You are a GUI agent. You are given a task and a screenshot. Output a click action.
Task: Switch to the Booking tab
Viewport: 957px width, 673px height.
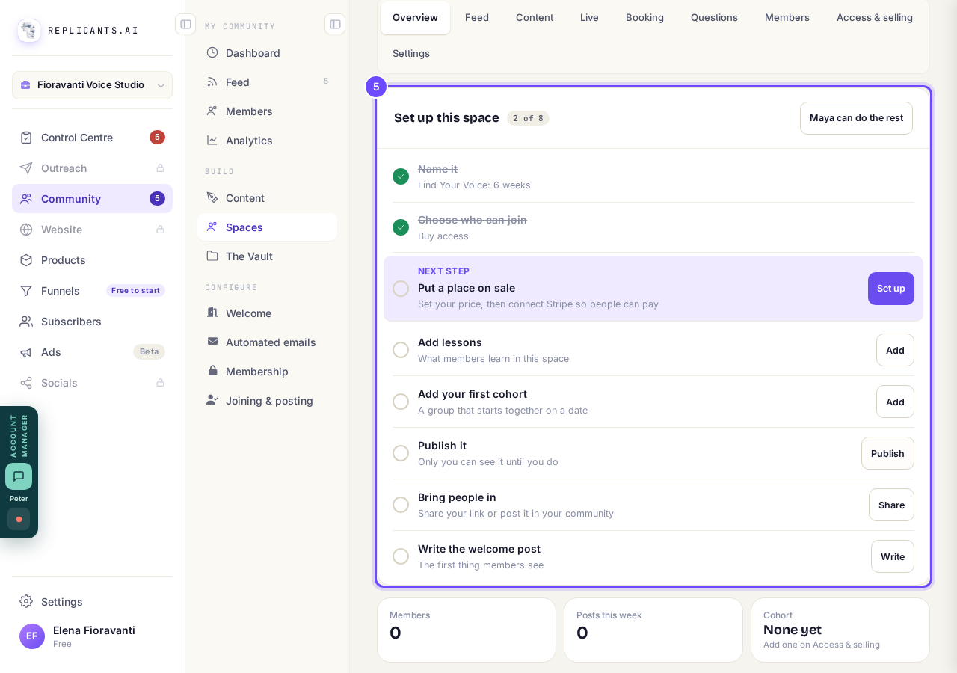(644, 17)
